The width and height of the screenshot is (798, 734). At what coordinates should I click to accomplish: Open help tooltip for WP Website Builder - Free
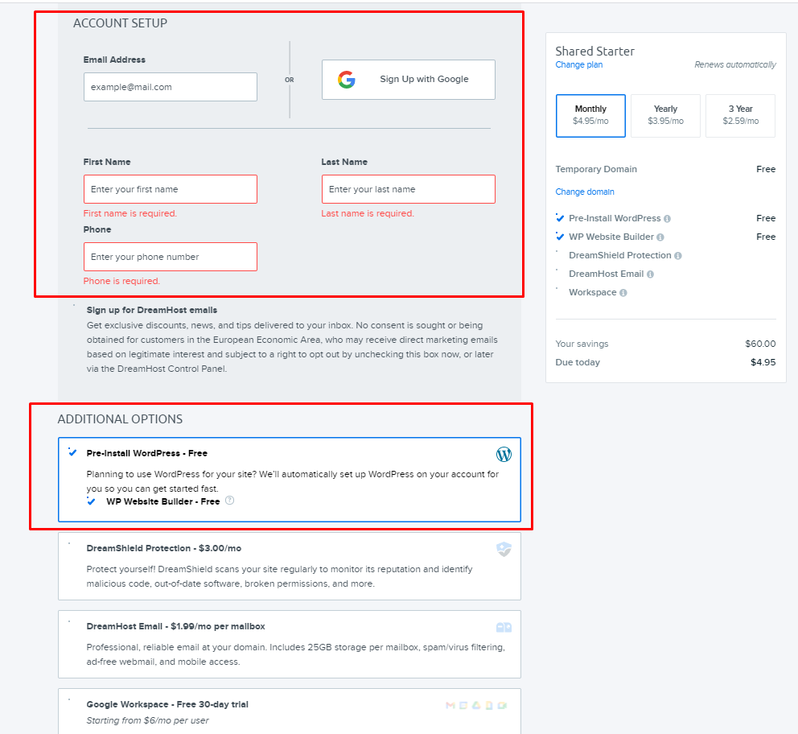tap(229, 501)
